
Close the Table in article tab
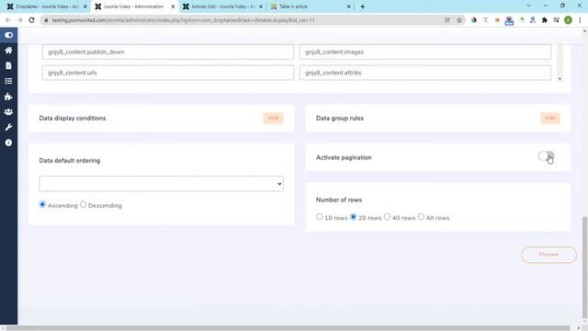coord(348,6)
